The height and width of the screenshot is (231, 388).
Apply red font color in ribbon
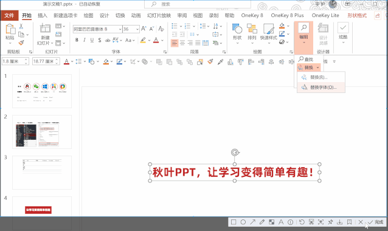click(156, 40)
